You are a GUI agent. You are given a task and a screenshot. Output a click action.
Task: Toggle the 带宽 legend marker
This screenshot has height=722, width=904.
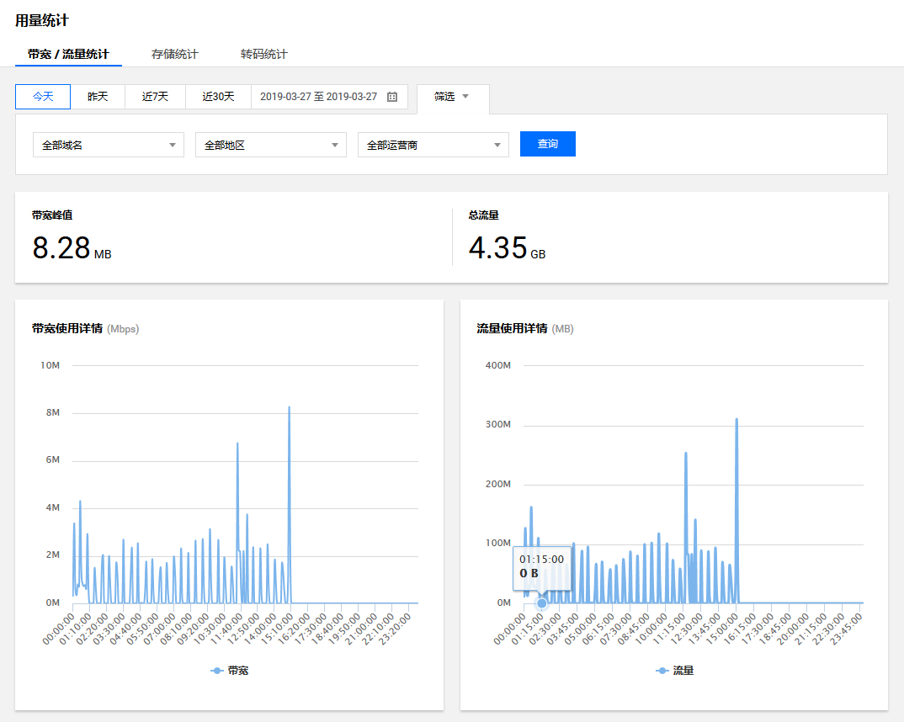pyautogui.click(x=217, y=671)
